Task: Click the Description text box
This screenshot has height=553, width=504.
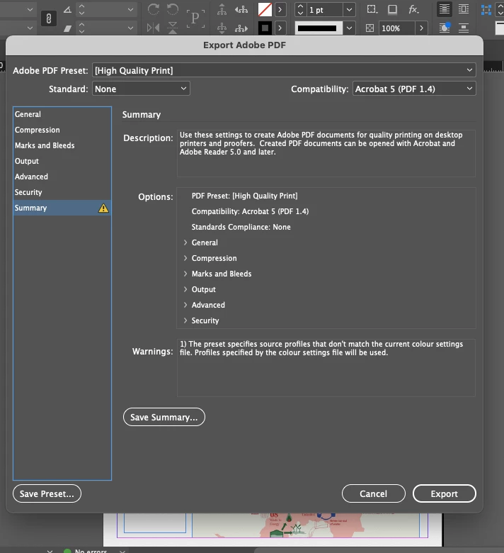Action: [x=326, y=153]
